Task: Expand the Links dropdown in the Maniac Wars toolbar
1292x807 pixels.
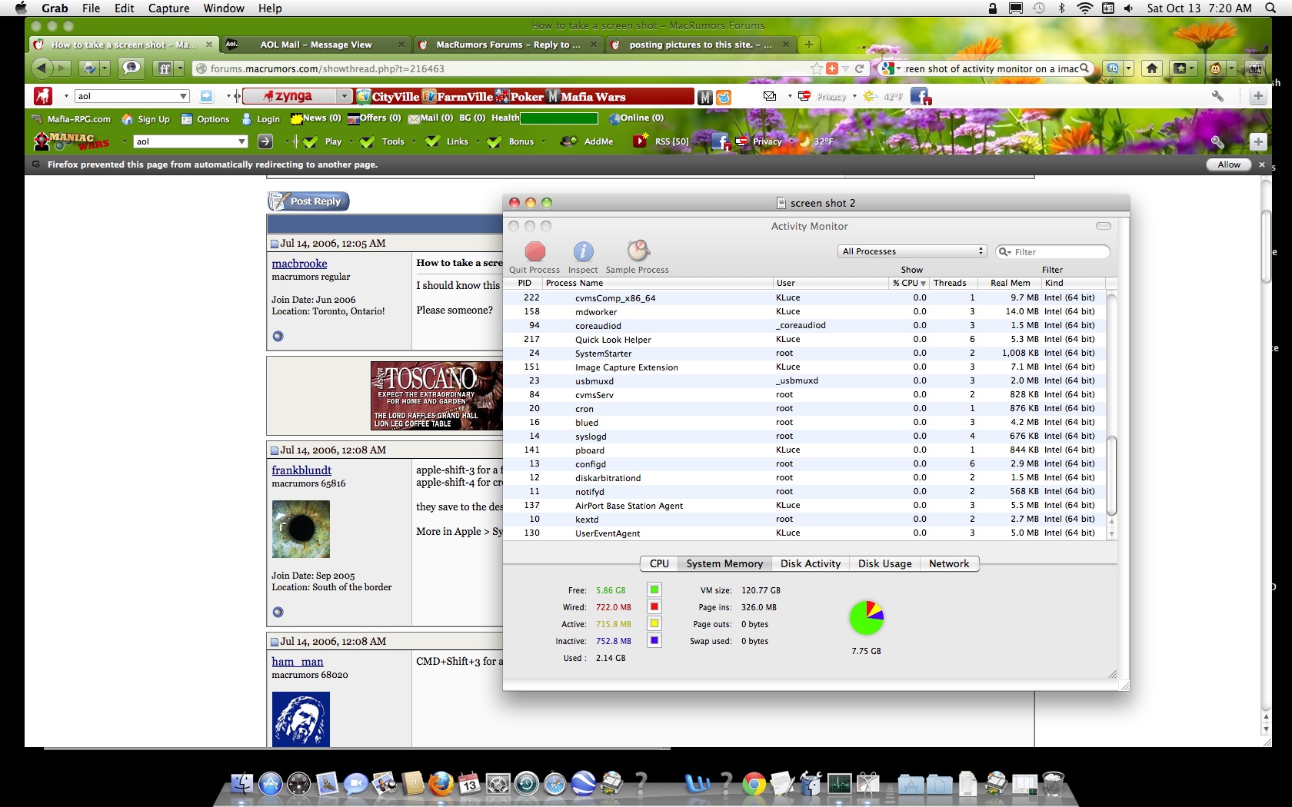Action: click(478, 141)
